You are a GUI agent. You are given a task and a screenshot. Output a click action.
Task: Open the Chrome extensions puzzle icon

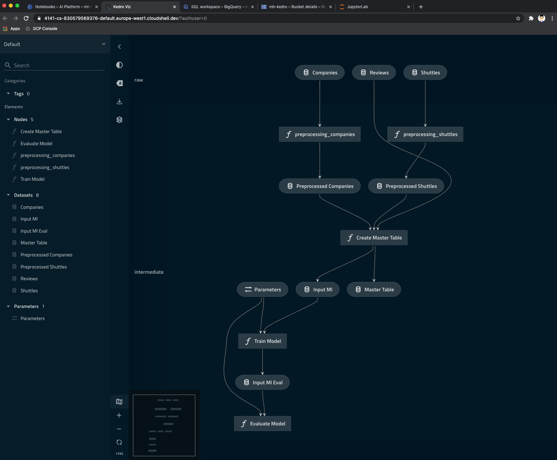pyautogui.click(x=531, y=18)
